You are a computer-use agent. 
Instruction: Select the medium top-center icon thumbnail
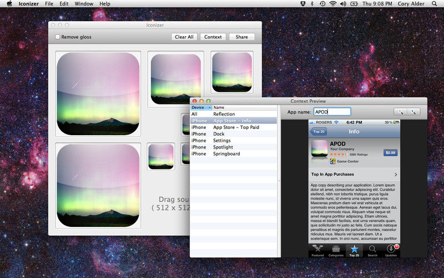175,79
